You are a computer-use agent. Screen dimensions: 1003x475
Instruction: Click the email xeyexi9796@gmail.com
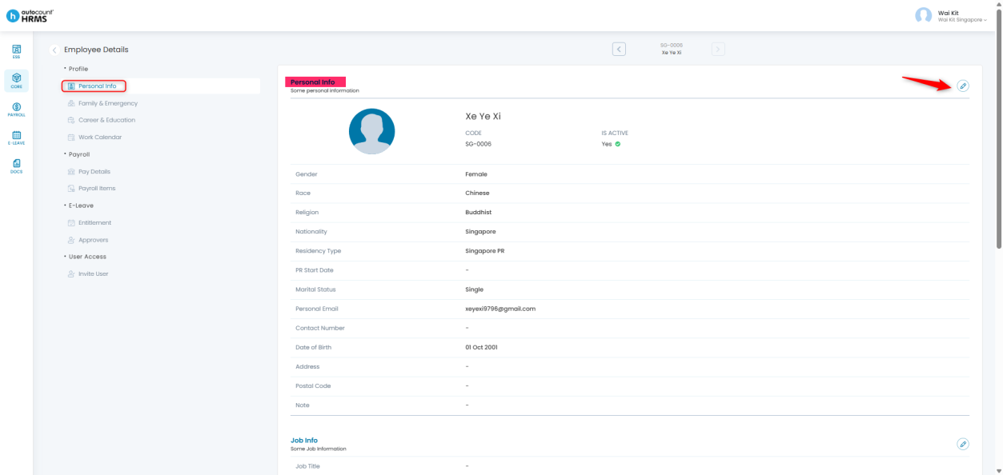(x=500, y=309)
